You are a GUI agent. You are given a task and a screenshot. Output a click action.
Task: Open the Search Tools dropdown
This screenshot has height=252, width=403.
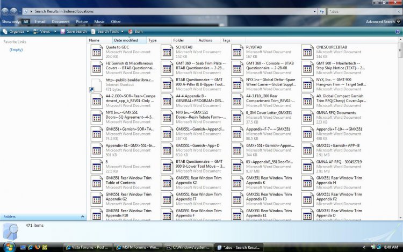tap(107, 31)
